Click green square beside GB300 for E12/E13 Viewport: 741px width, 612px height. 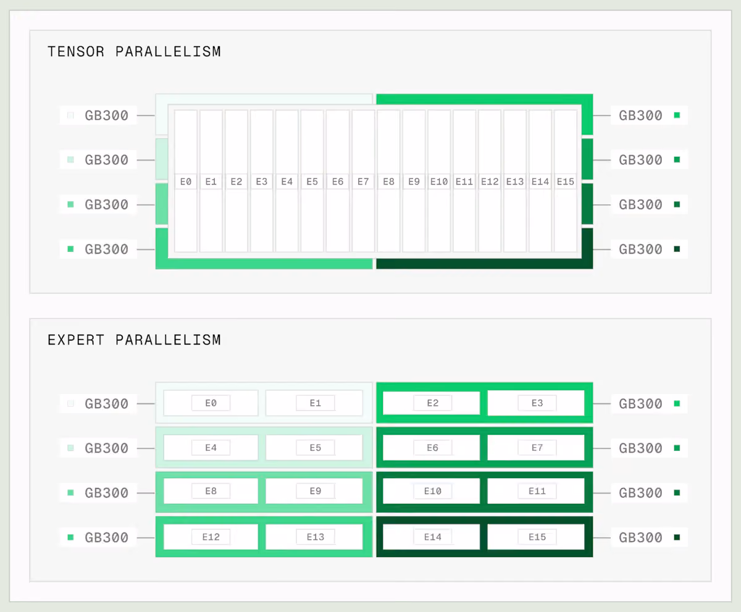coord(70,537)
